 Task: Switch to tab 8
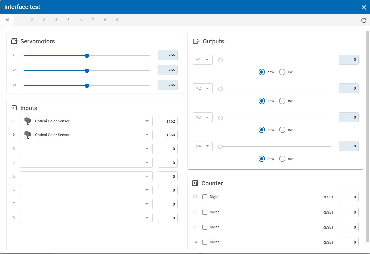(105, 20)
